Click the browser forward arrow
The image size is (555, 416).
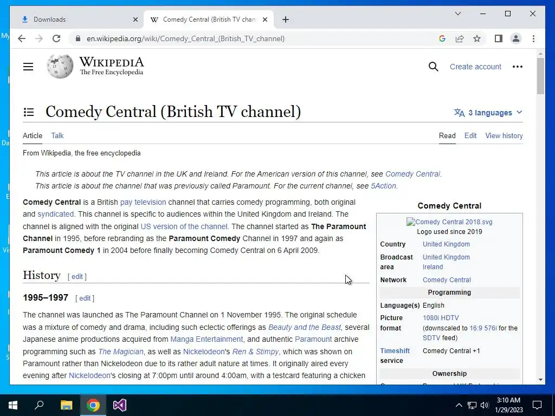coord(39,38)
